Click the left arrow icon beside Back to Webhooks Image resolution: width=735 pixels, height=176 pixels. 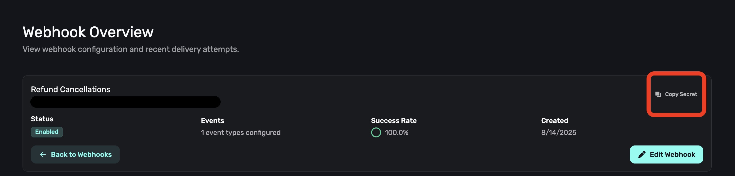[43, 154]
